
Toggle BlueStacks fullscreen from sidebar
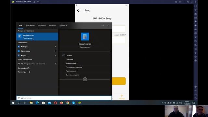(196, 6)
